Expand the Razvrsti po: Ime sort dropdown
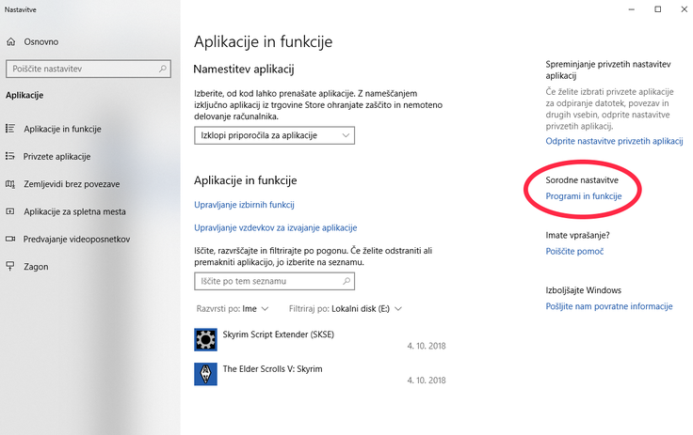The image size is (693, 435). tap(233, 309)
